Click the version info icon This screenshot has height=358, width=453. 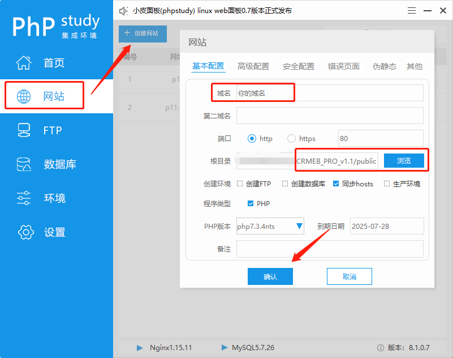(381, 348)
